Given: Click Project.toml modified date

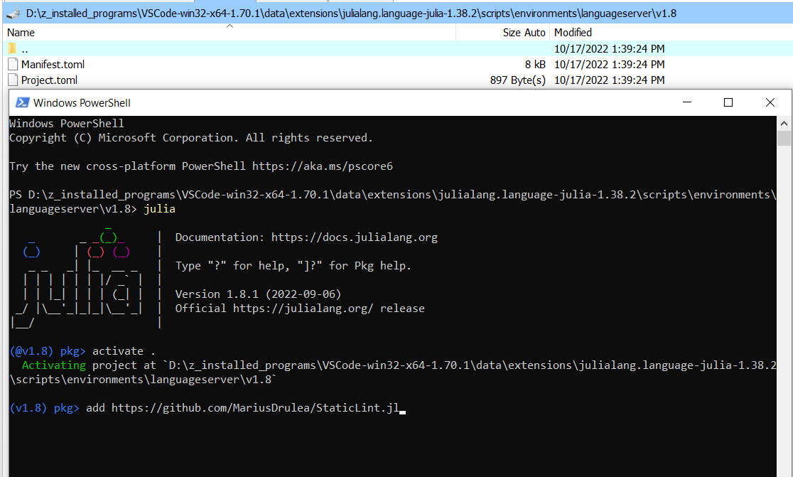Looking at the screenshot, I should coord(609,80).
